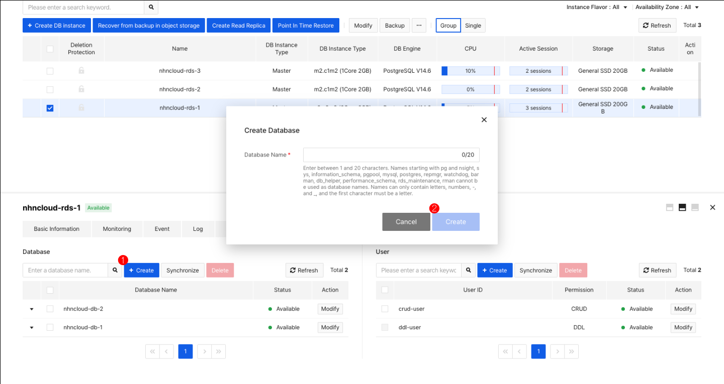Screen dimensions: 724x384
Task: Switch to the Event tab
Action: tap(162, 229)
